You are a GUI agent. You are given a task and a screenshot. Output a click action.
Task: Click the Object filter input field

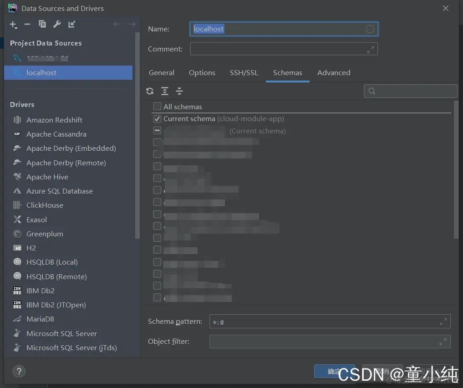coord(330,342)
